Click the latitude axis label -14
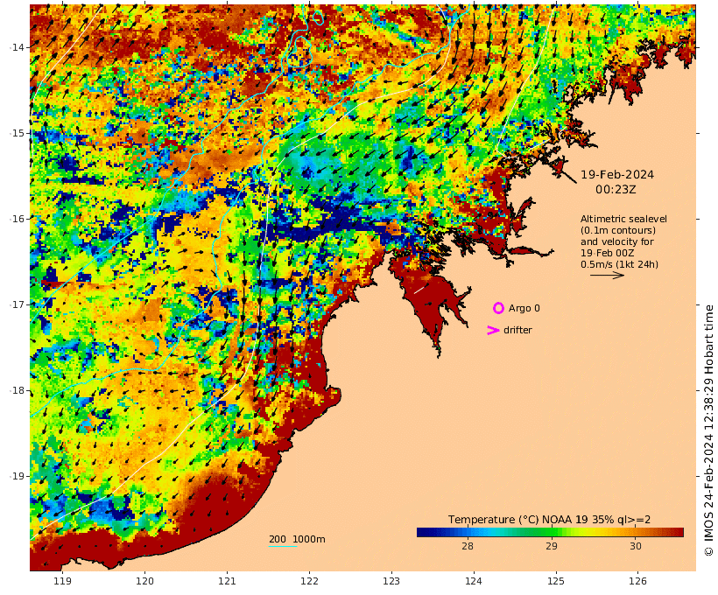Image resolution: width=718 pixels, height=595 pixels. 18,47
